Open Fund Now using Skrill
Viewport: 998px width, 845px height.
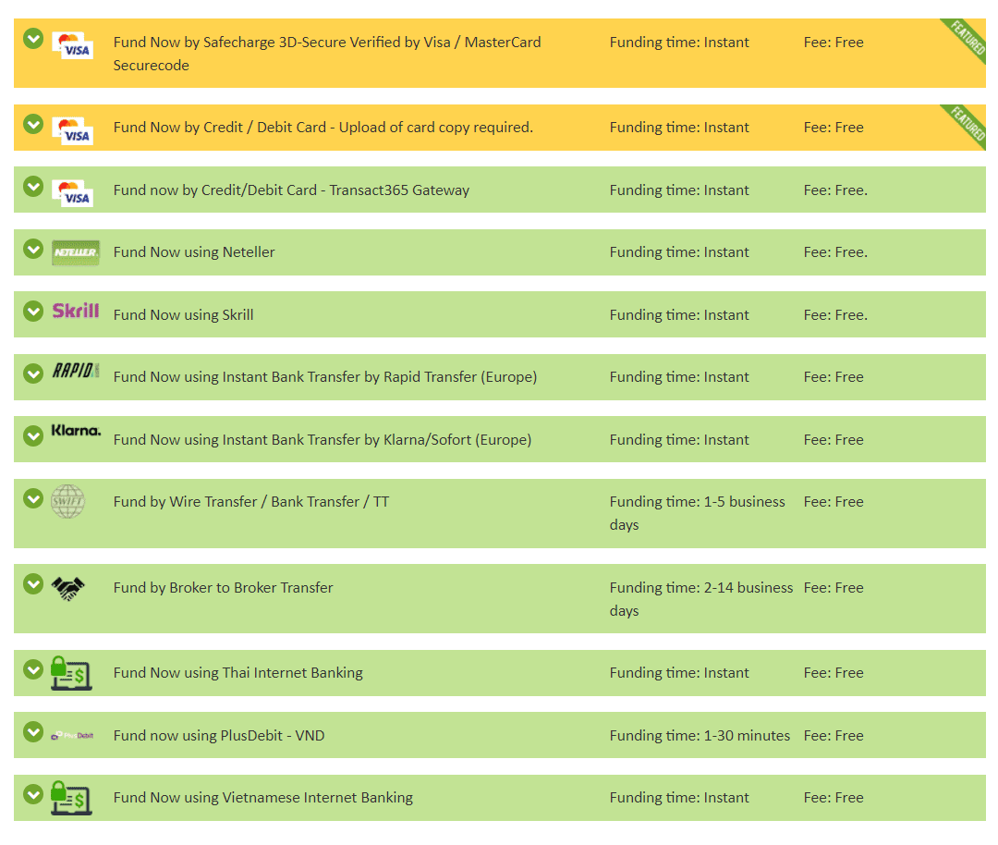coord(183,315)
